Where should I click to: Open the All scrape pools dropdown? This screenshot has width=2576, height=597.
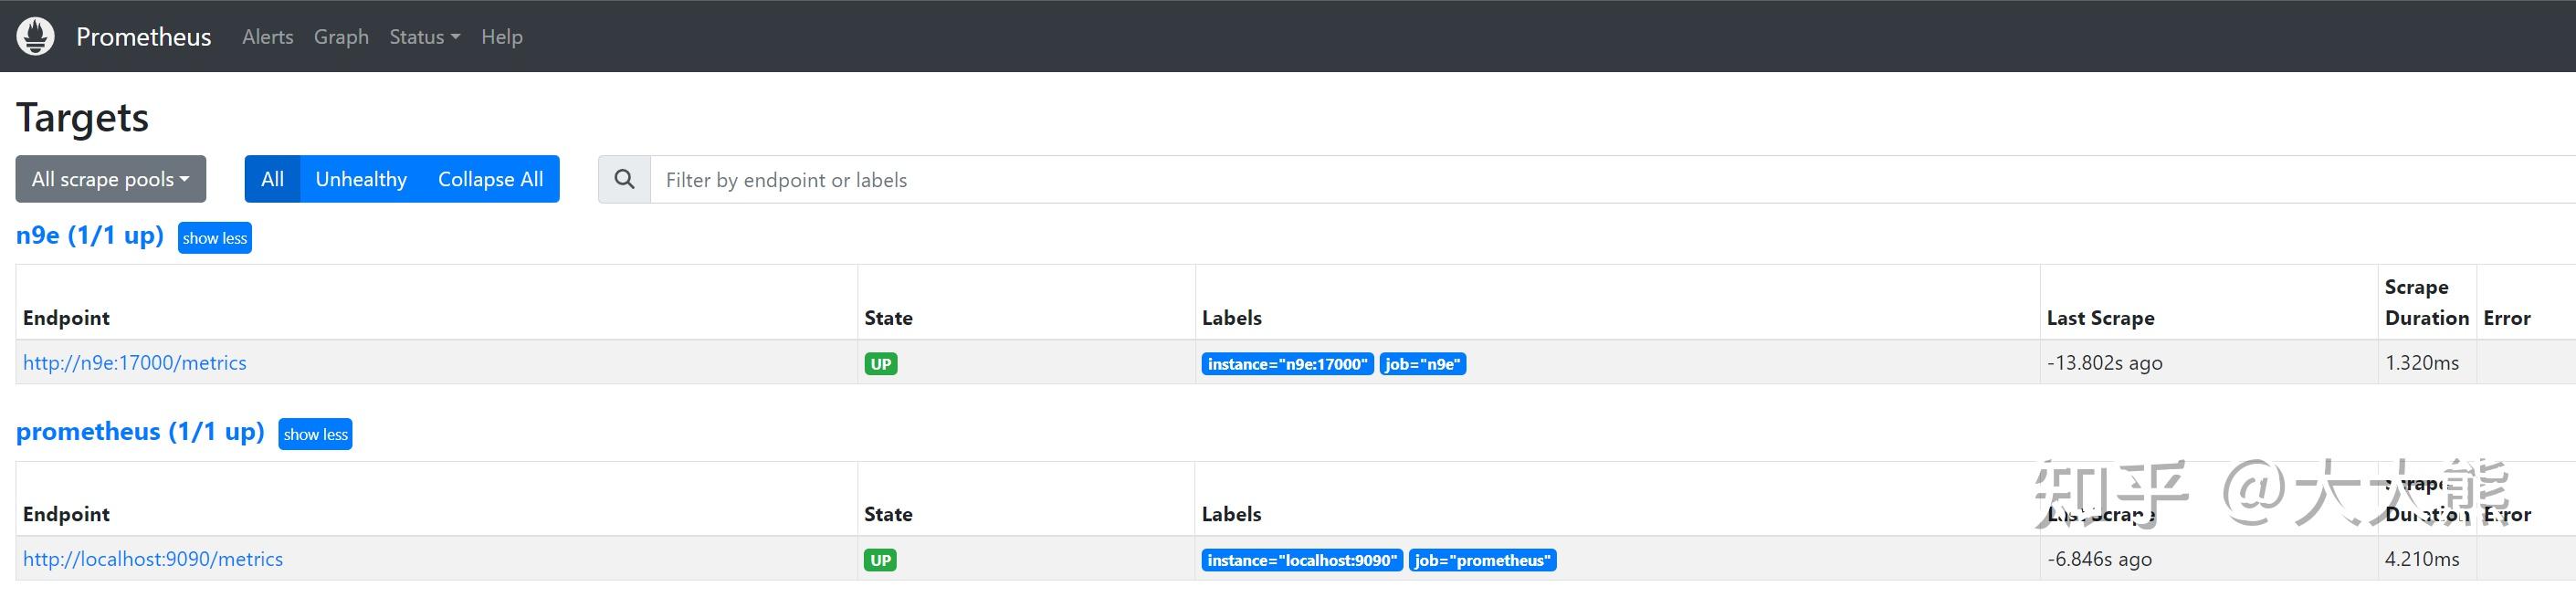(x=110, y=179)
